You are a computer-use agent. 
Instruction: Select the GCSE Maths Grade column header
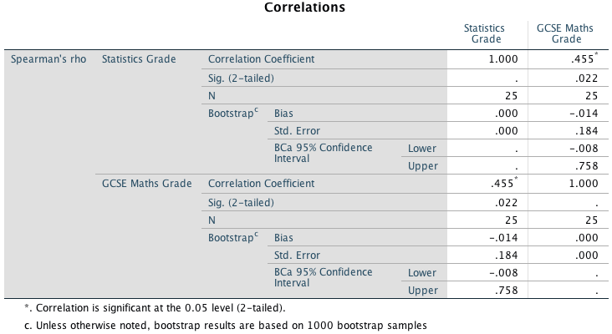pyautogui.click(x=566, y=33)
